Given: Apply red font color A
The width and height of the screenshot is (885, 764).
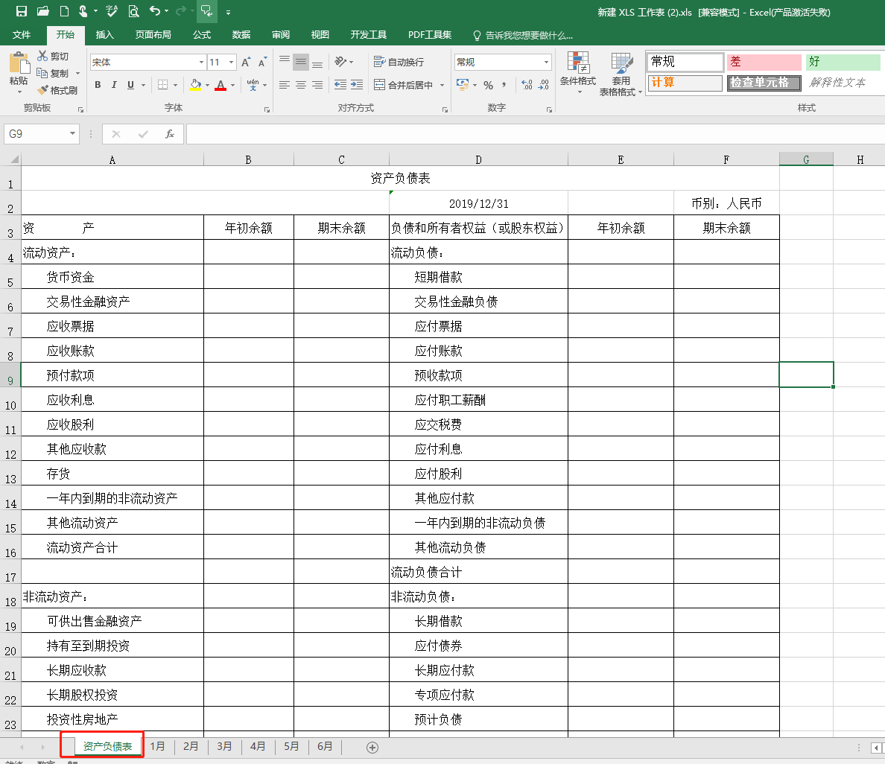Looking at the screenshot, I should (x=221, y=85).
